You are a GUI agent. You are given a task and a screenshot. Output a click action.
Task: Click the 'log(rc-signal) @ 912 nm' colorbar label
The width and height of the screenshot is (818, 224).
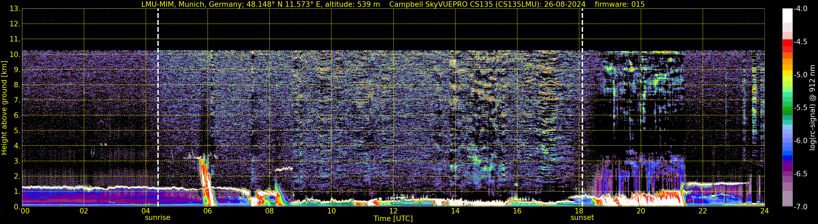click(812, 108)
